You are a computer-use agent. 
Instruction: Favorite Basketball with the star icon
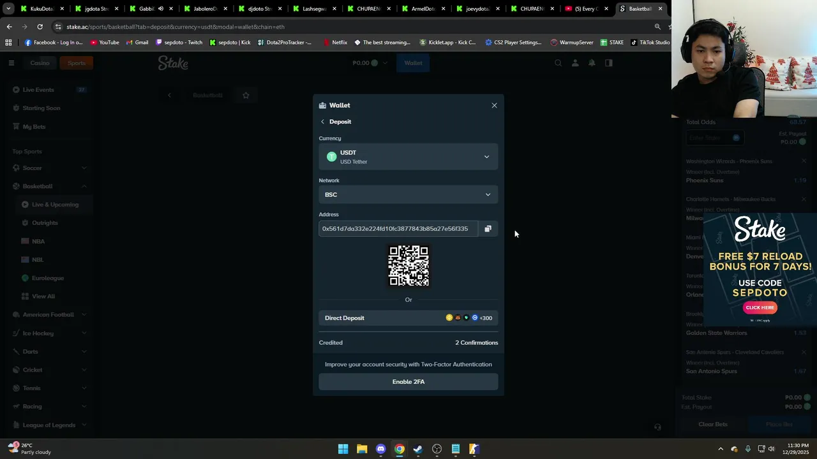pyautogui.click(x=246, y=95)
